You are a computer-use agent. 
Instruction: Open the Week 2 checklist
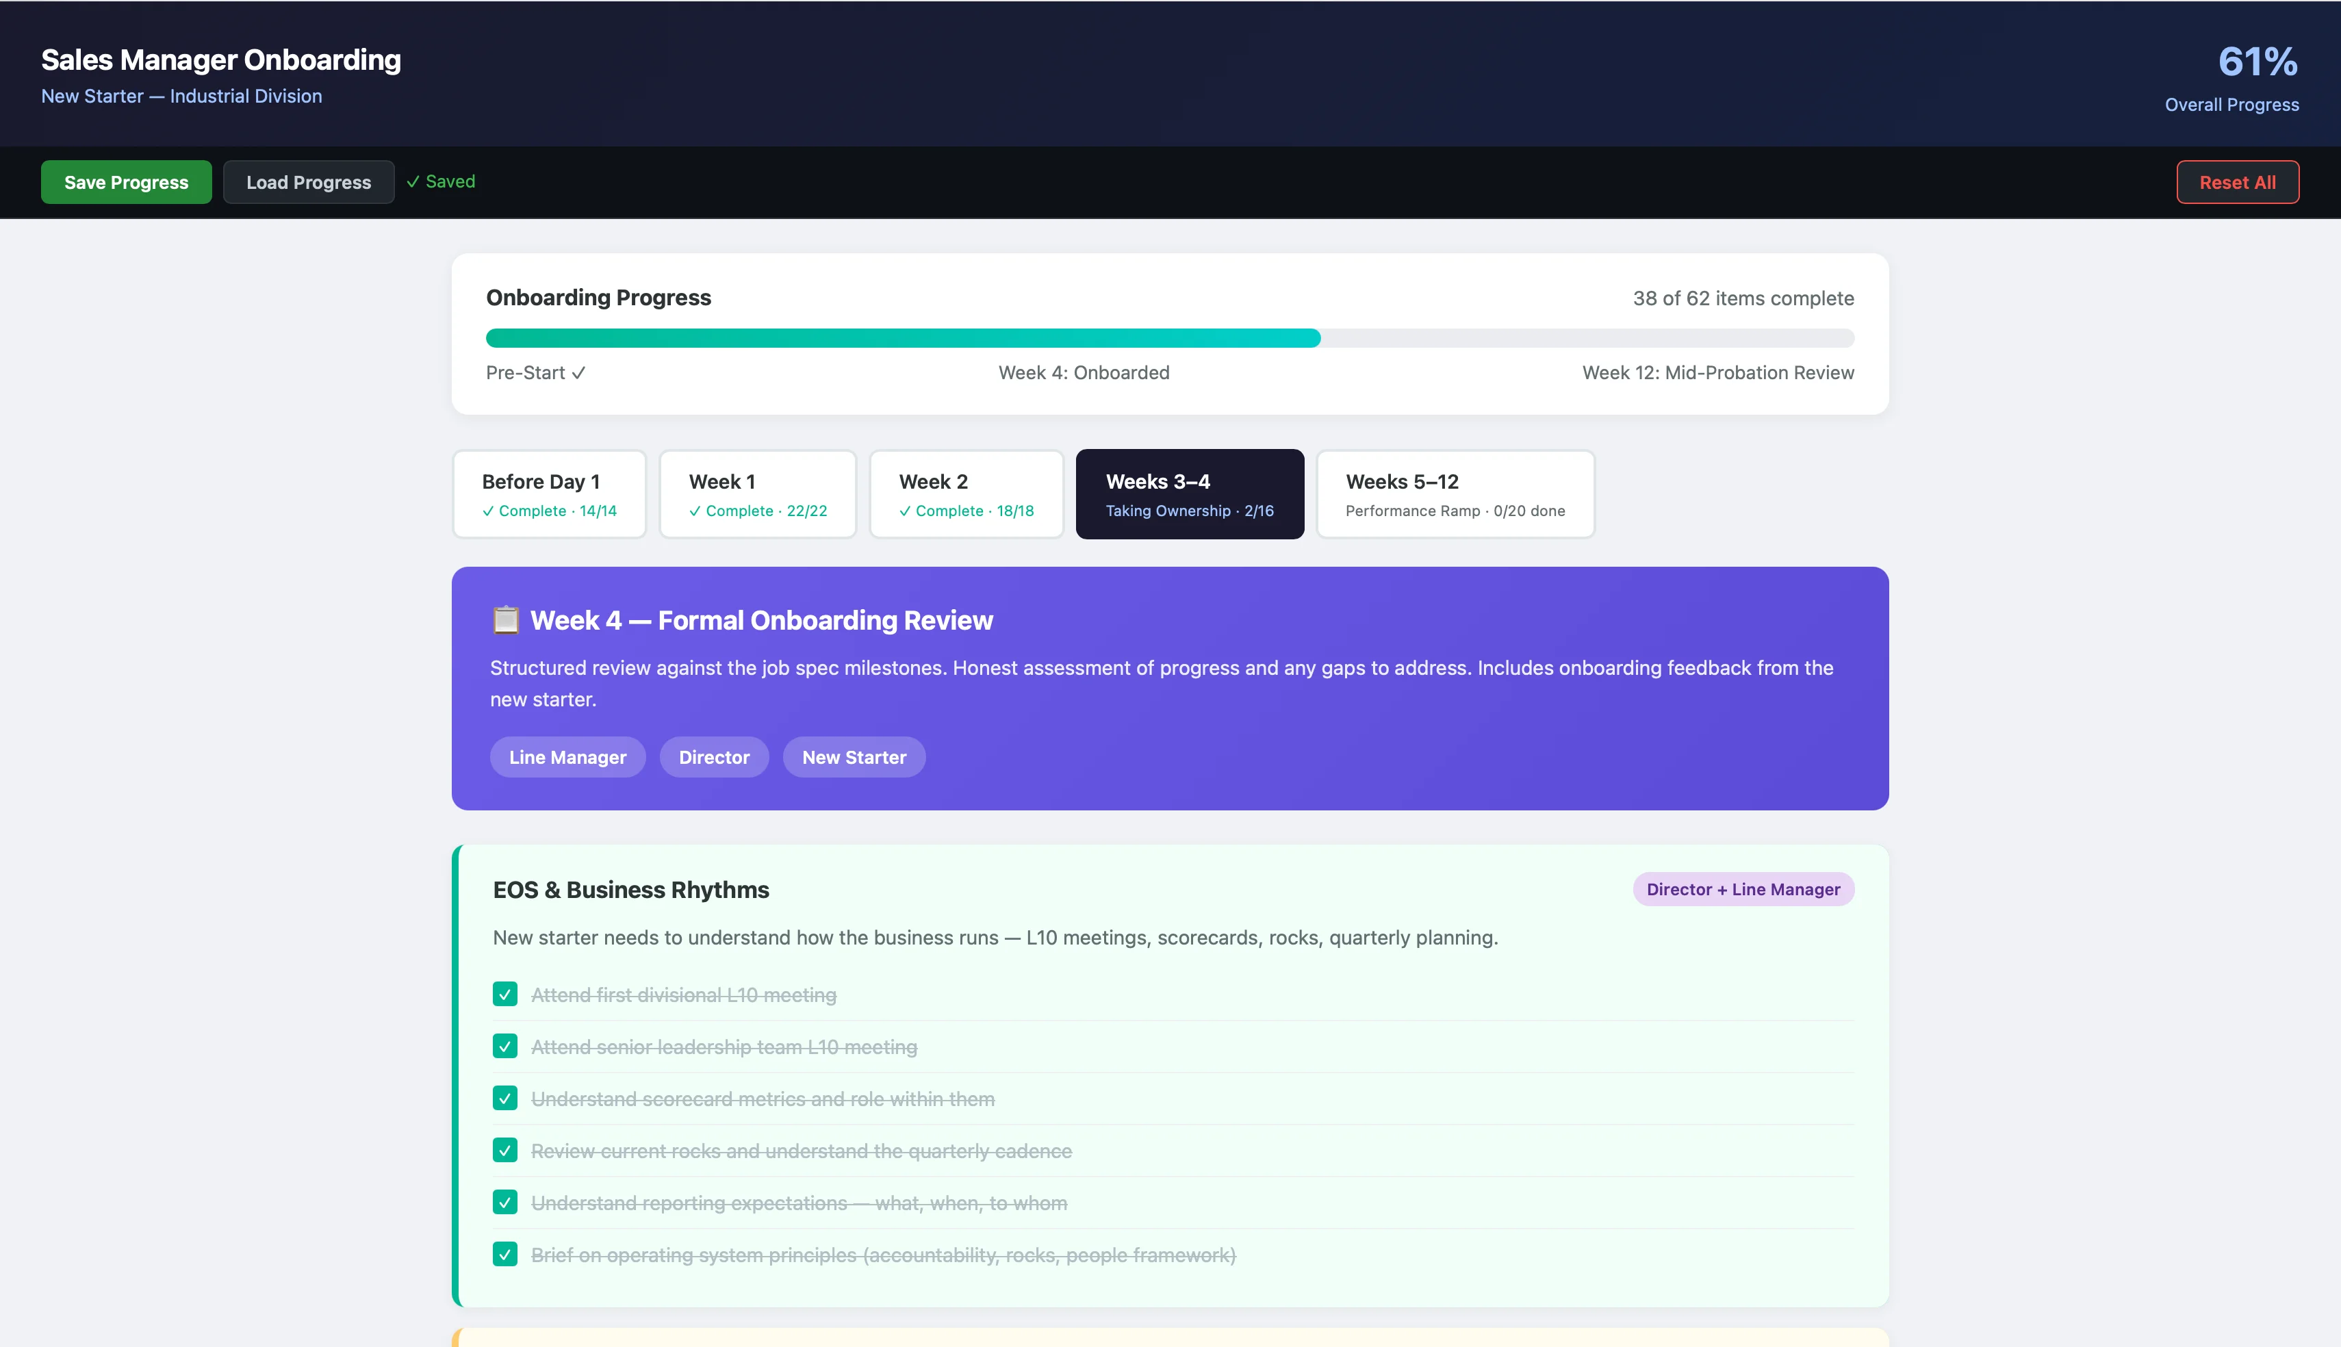(x=967, y=493)
